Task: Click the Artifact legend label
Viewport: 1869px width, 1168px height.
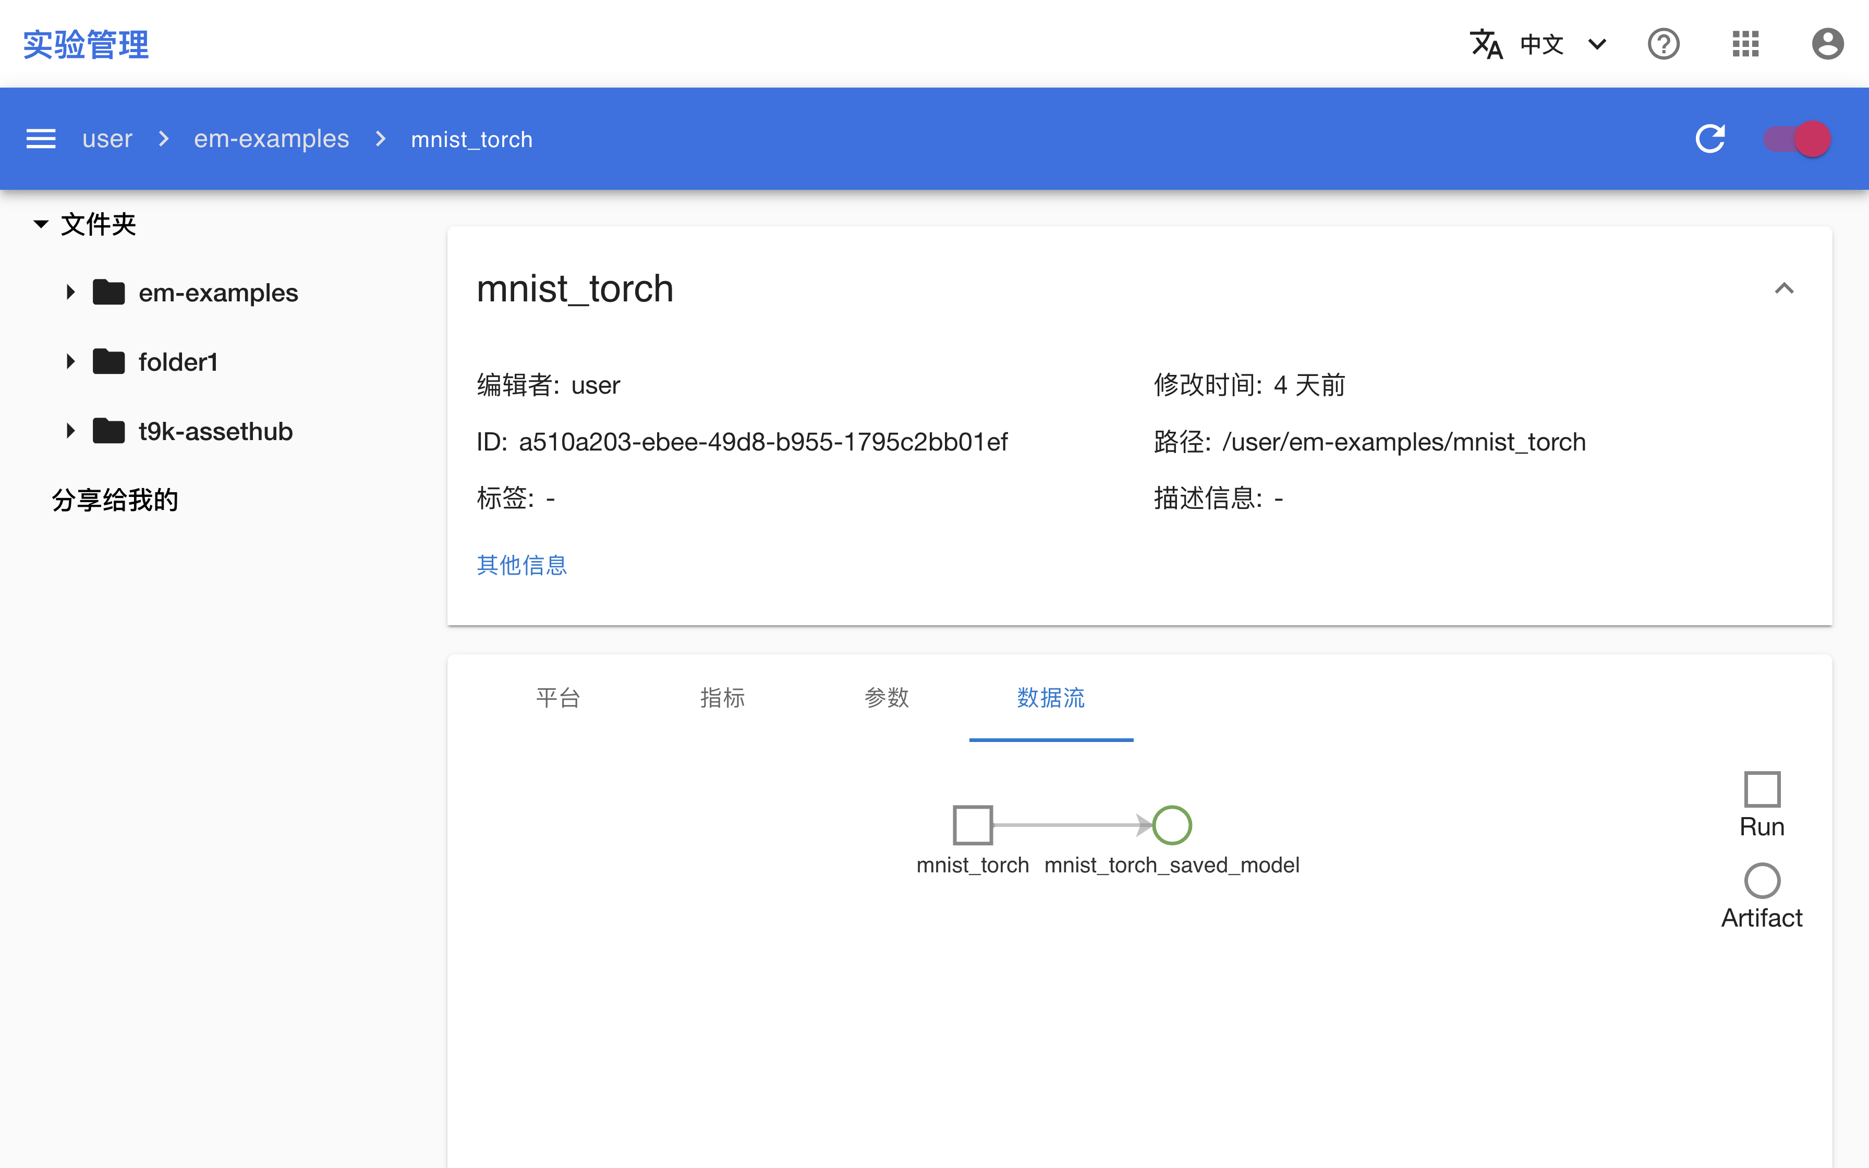Action: pos(1762,918)
